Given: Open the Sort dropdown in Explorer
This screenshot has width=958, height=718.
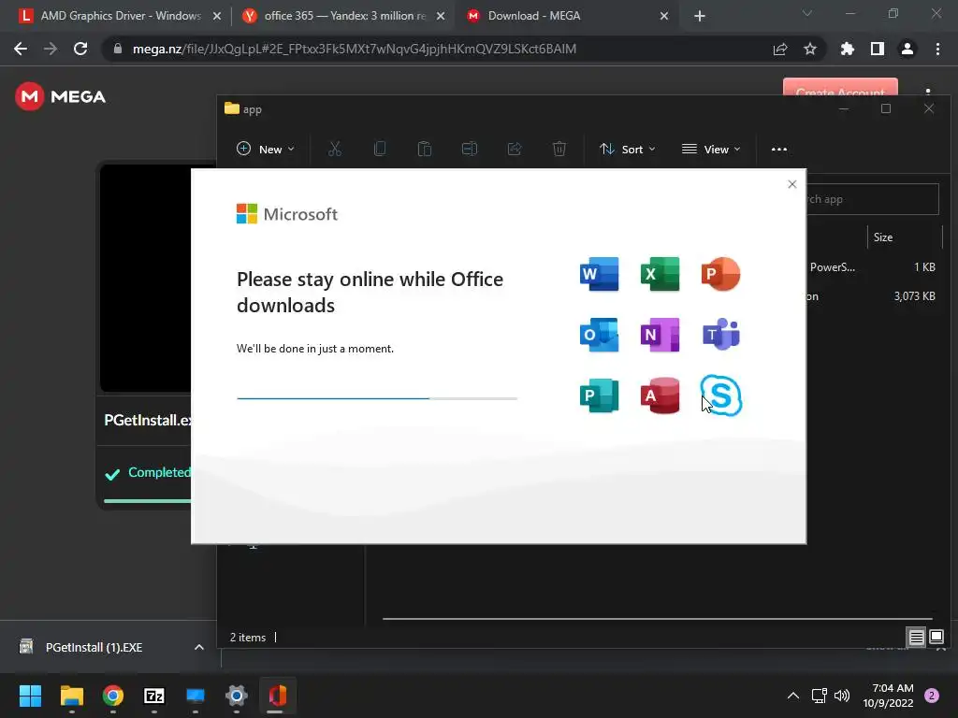Looking at the screenshot, I should pos(628,149).
